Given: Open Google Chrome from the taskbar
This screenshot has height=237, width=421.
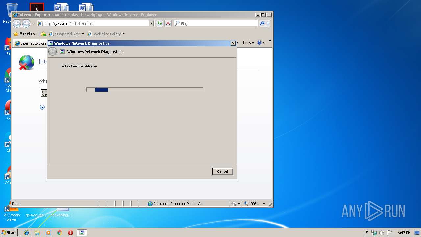Looking at the screenshot, I should click(59, 233).
